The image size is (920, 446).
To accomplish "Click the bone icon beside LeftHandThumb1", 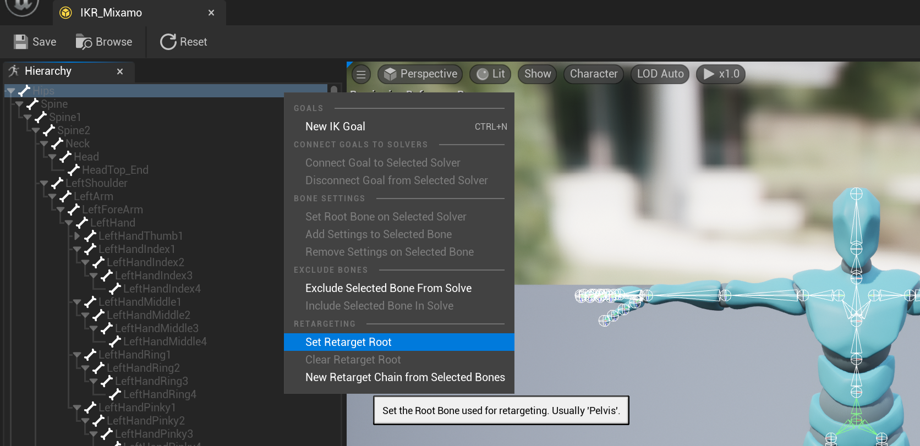I will pyautogui.click(x=90, y=236).
